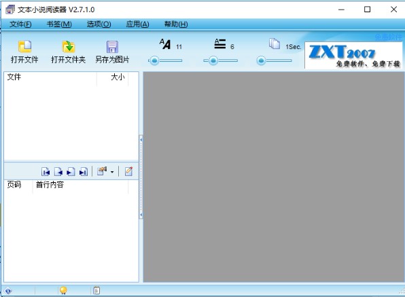Click the ZXT2007 free software banner

(353, 55)
